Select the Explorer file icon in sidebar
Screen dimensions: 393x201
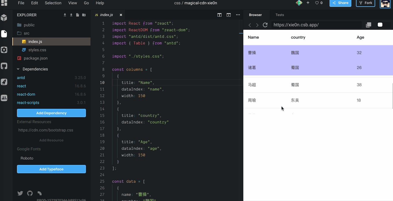click(x=4, y=34)
